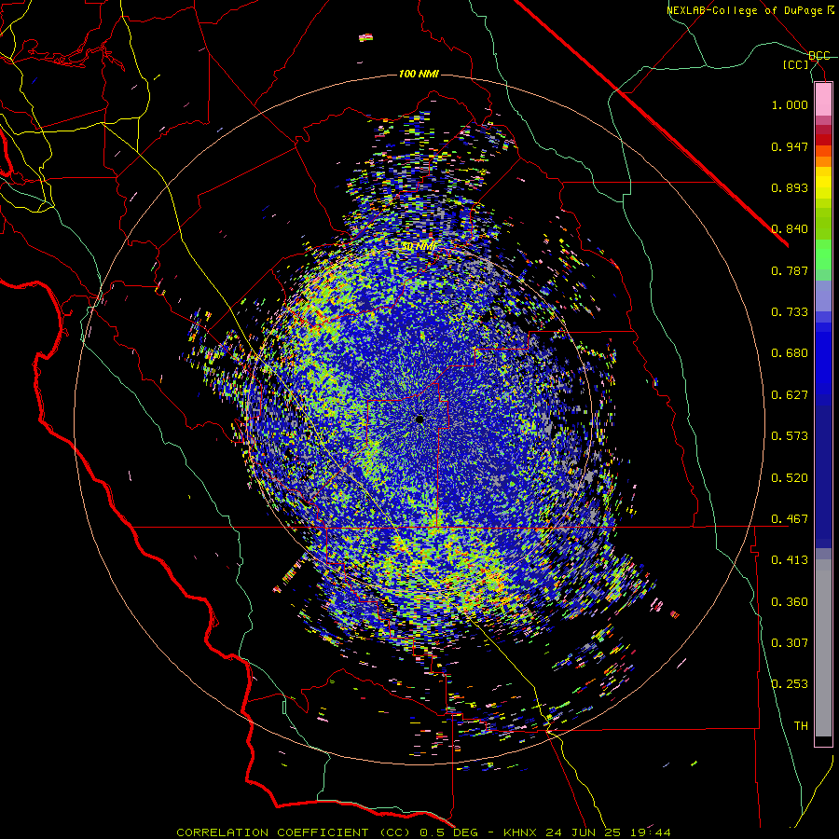Viewport: 839px width, 839px height.
Task: Select the 0.733 legend value
Action: [790, 312]
